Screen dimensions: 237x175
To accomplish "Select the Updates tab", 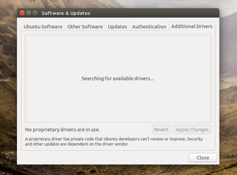I will pyautogui.click(x=117, y=27).
